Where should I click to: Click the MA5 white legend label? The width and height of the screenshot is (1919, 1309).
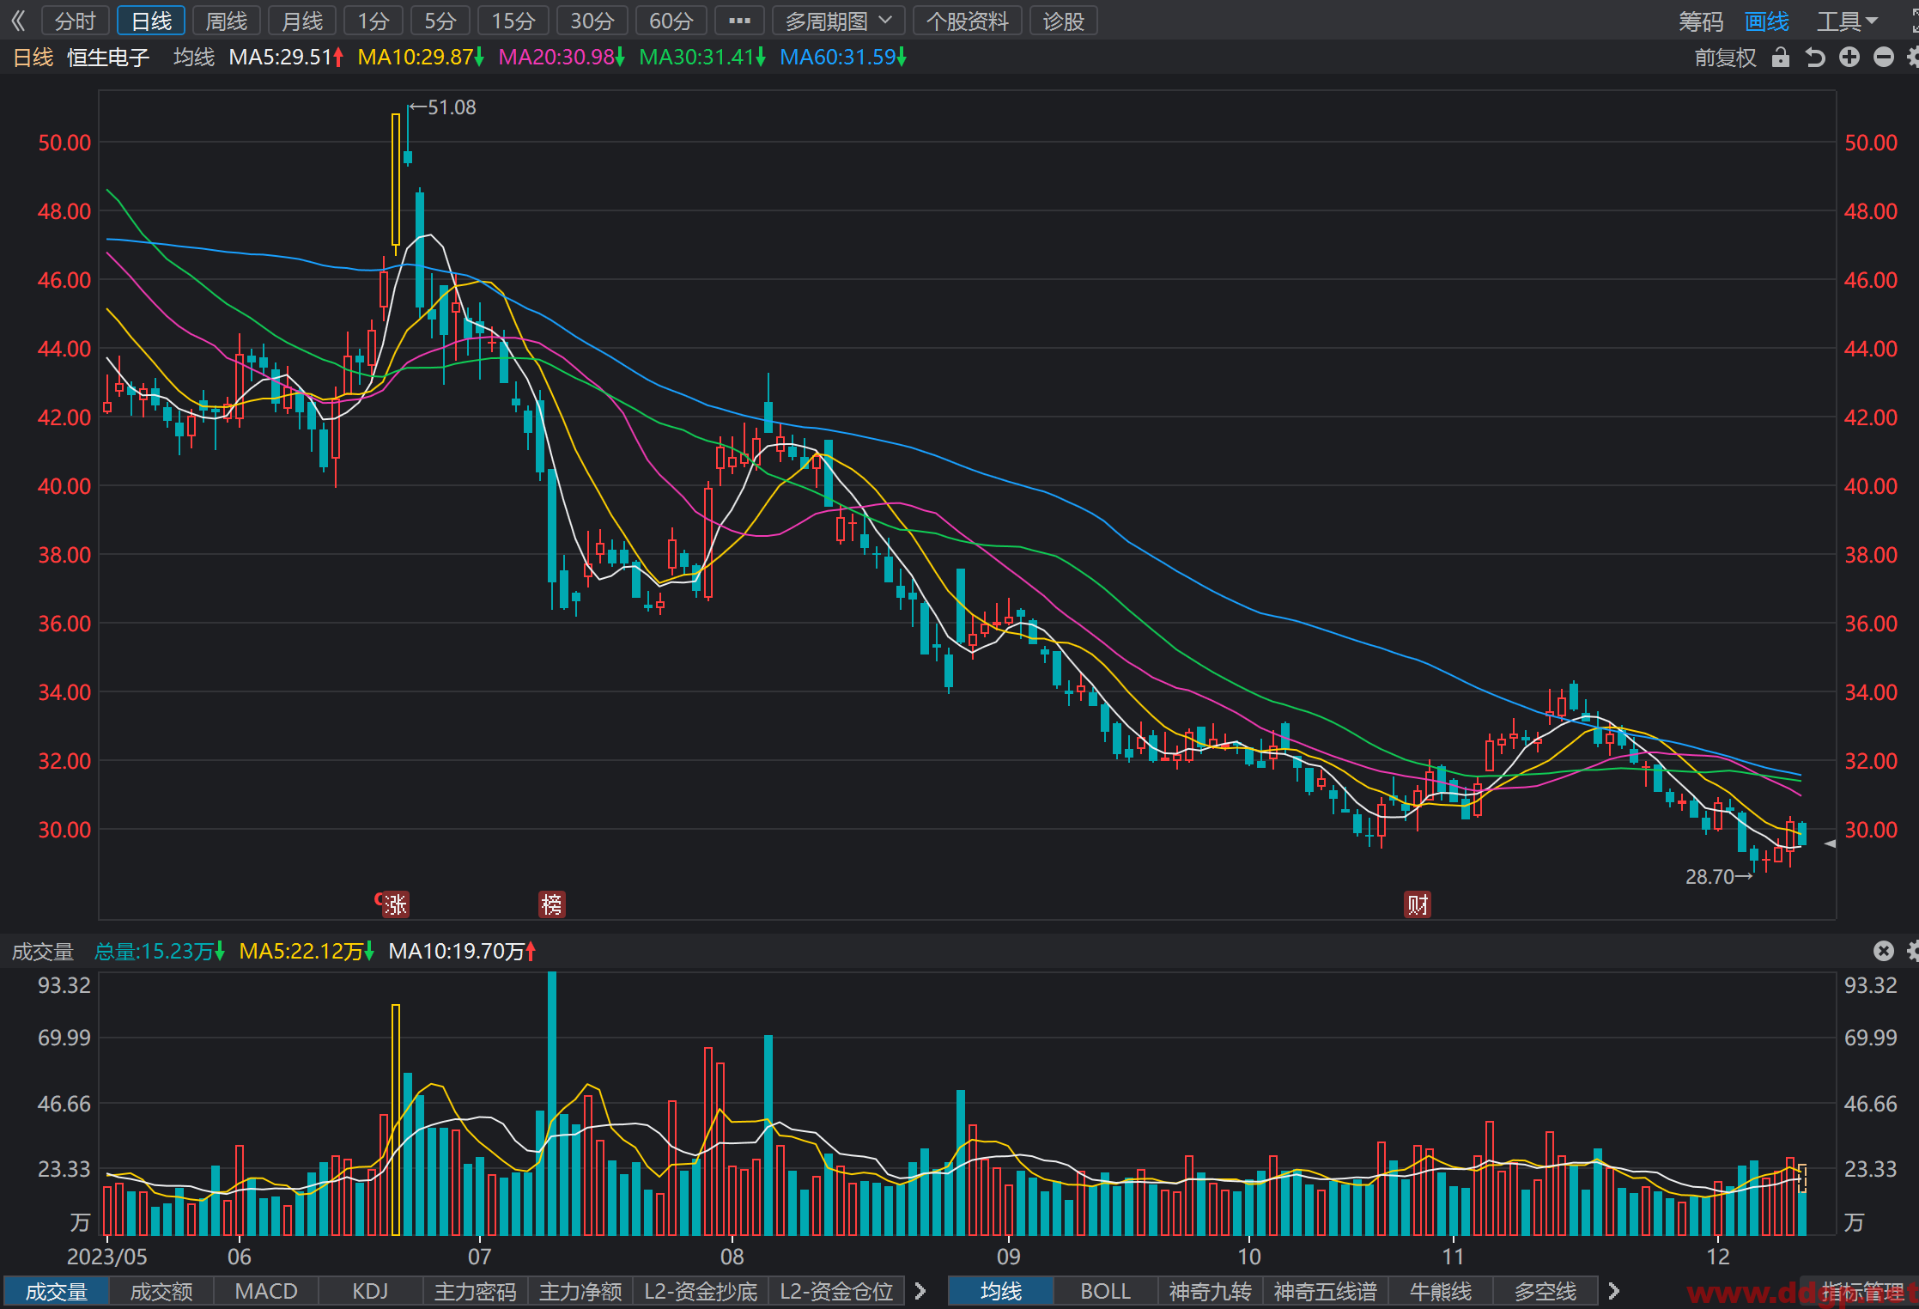click(286, 58)
